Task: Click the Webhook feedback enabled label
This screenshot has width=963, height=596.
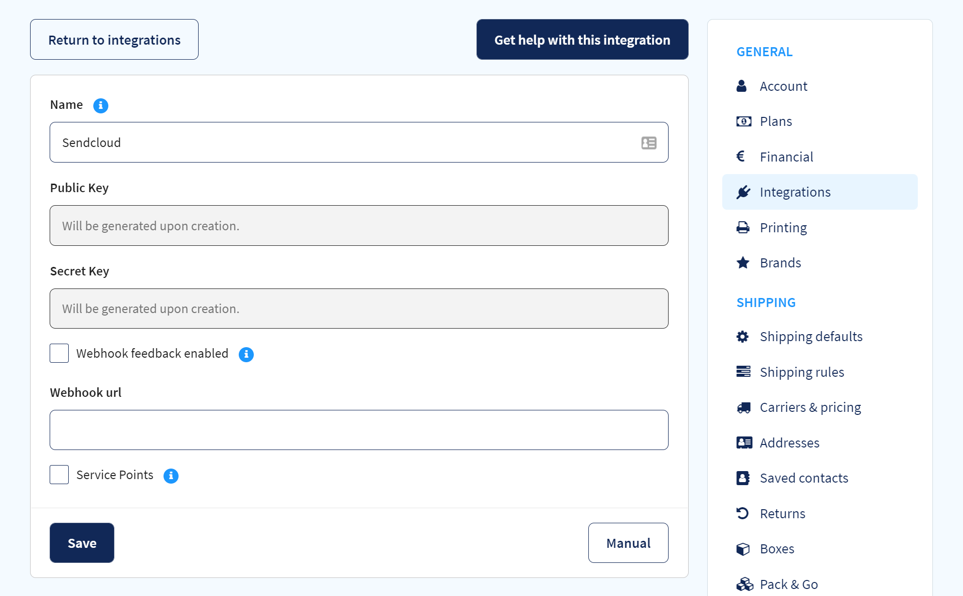Action: pyautogui.click(x=152, y=353)
